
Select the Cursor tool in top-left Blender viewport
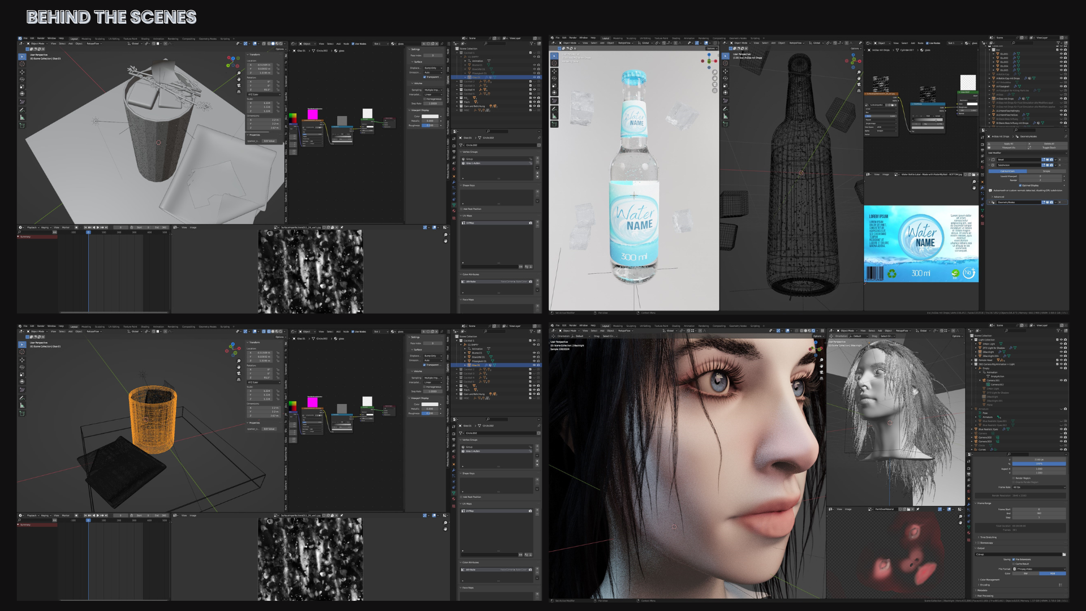(22, 64)
